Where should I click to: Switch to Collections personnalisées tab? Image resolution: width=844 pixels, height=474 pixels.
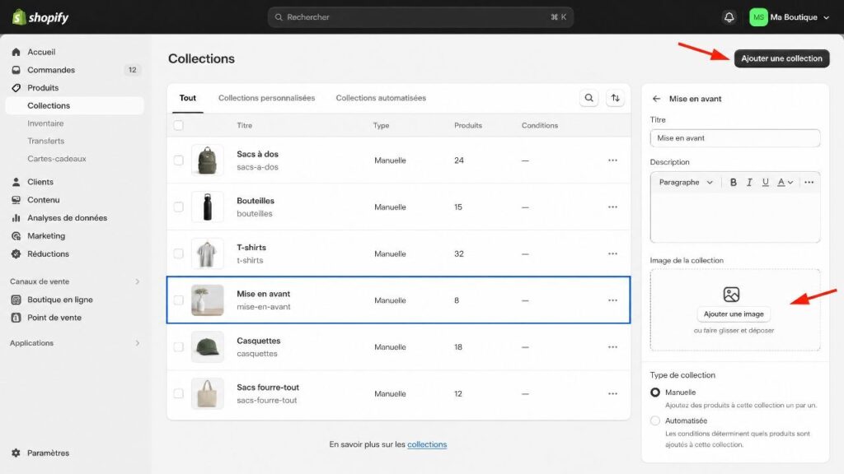click(x=266, y=98)
